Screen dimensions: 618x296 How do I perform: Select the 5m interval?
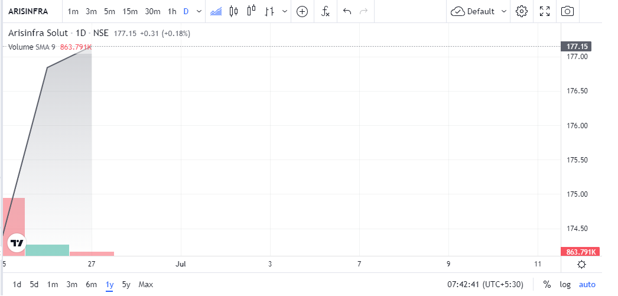click(x=109, y=11)
